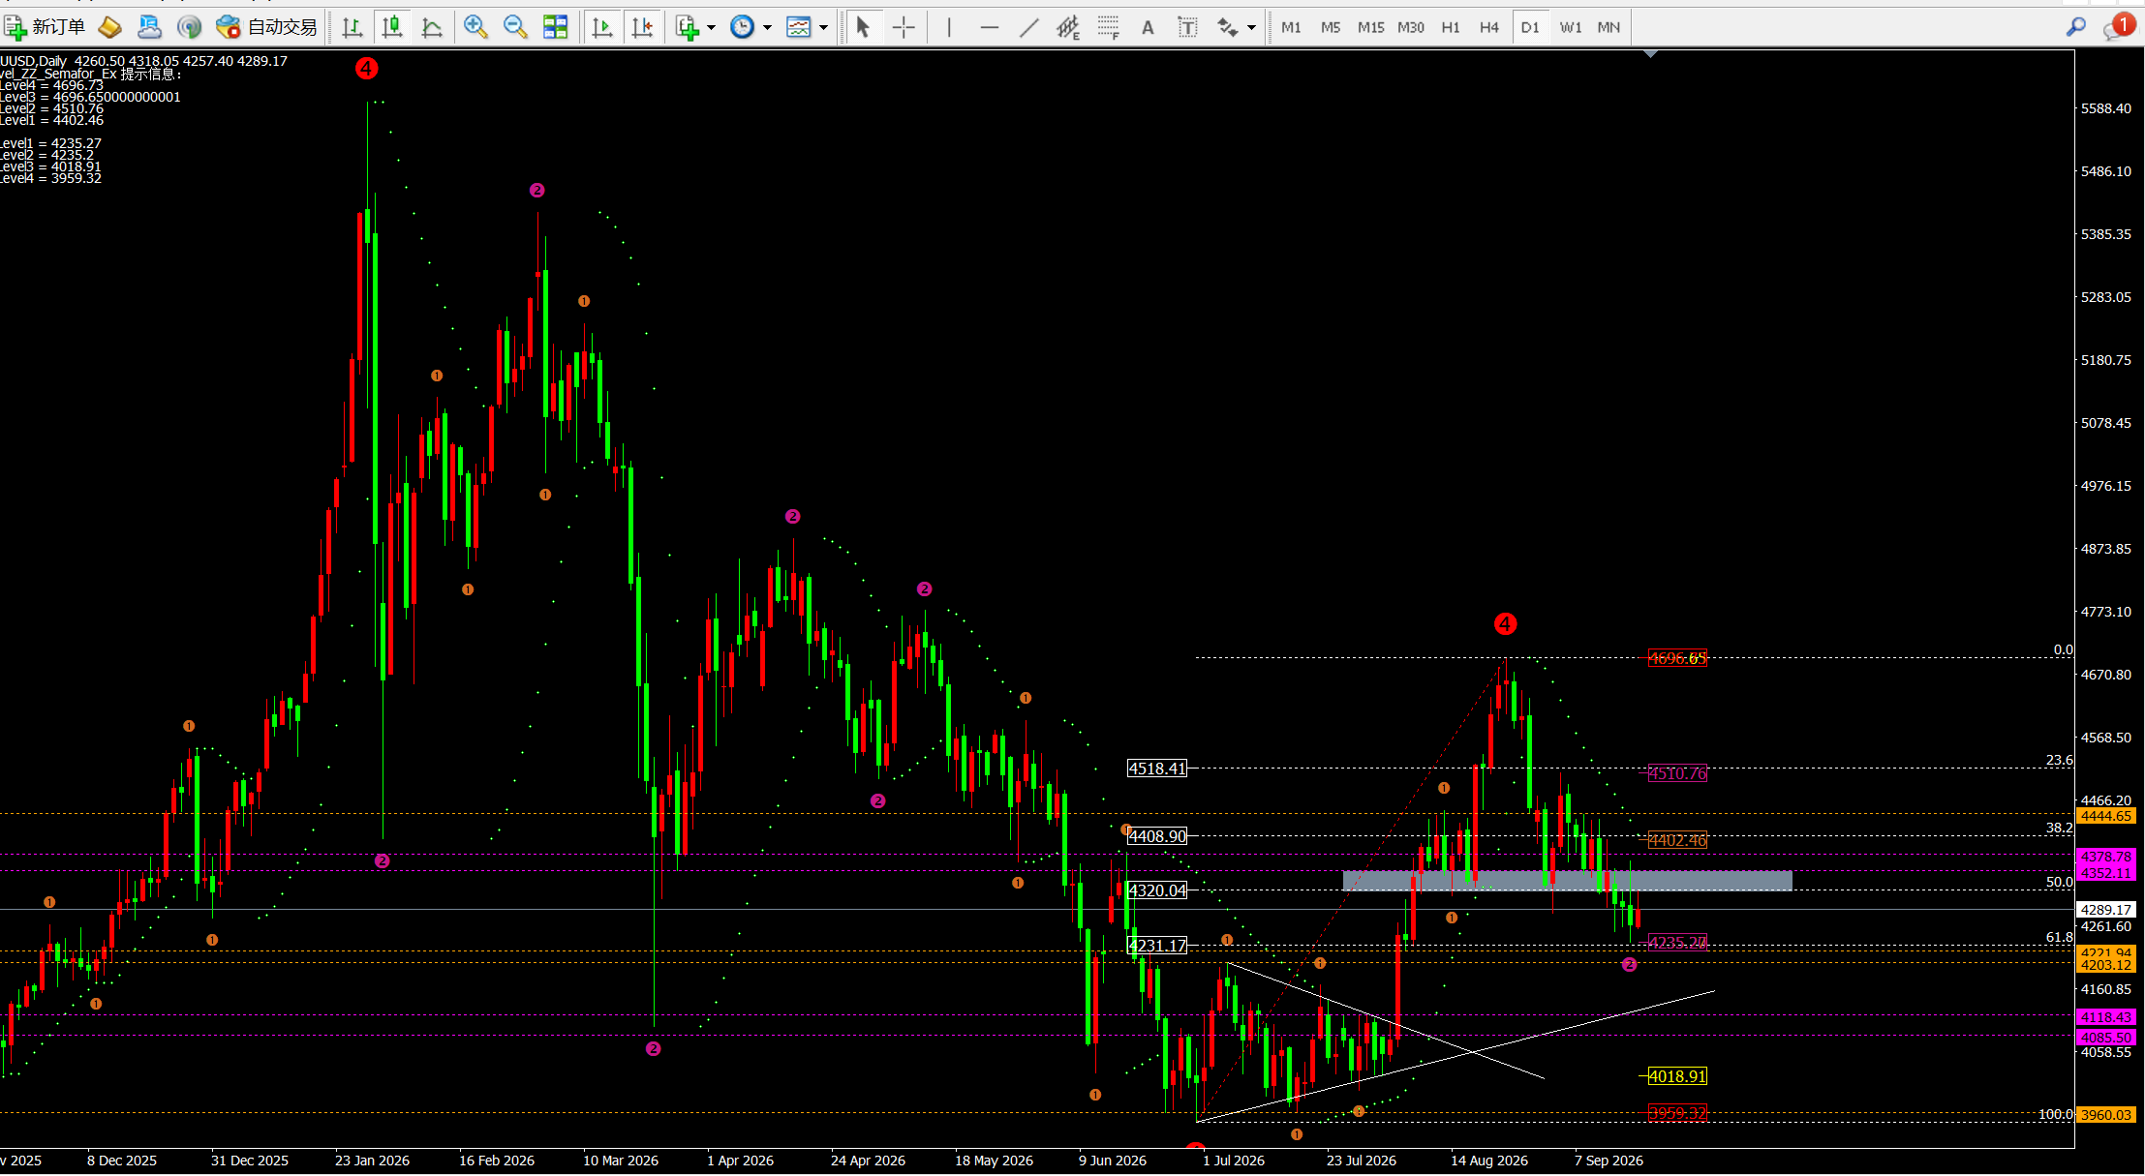The image size is (2145, 1176).
Task: Select the trendline drawing tool
Action: (x=1028, y=27)
